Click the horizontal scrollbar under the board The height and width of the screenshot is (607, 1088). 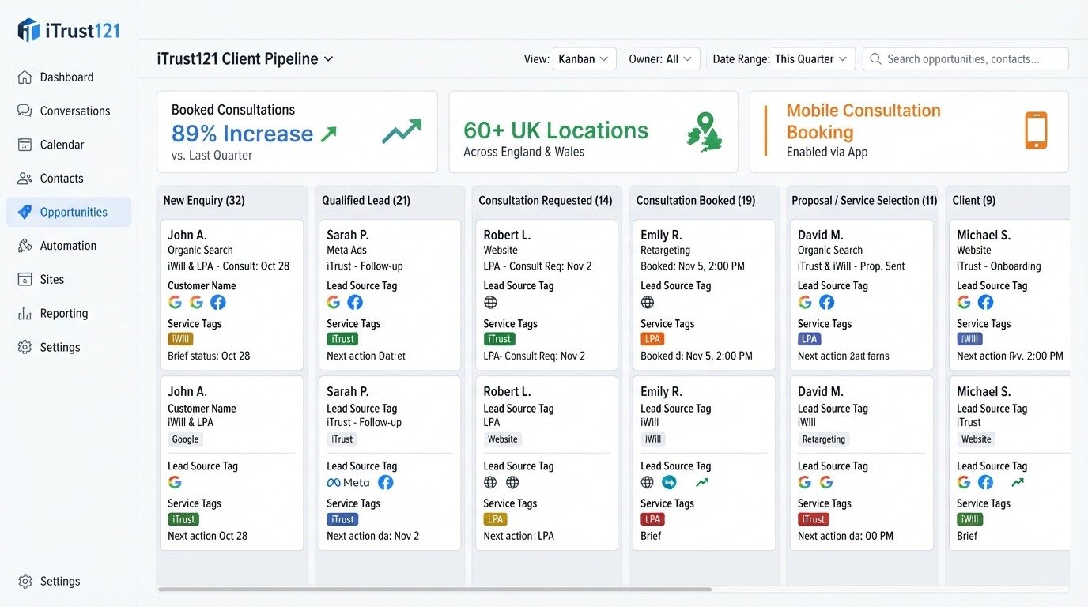(x=435, y=589)
